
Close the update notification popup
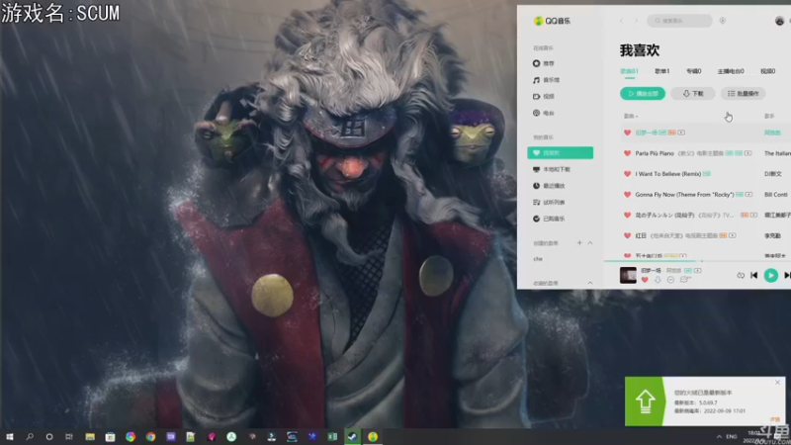click(777, 383)
